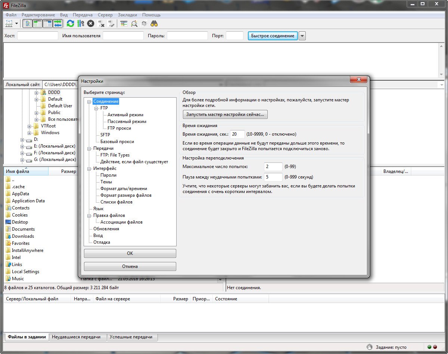Open the Site Manager toolbar icon
The width and height of the screenshot is (448, 354).
click(9, 23)
